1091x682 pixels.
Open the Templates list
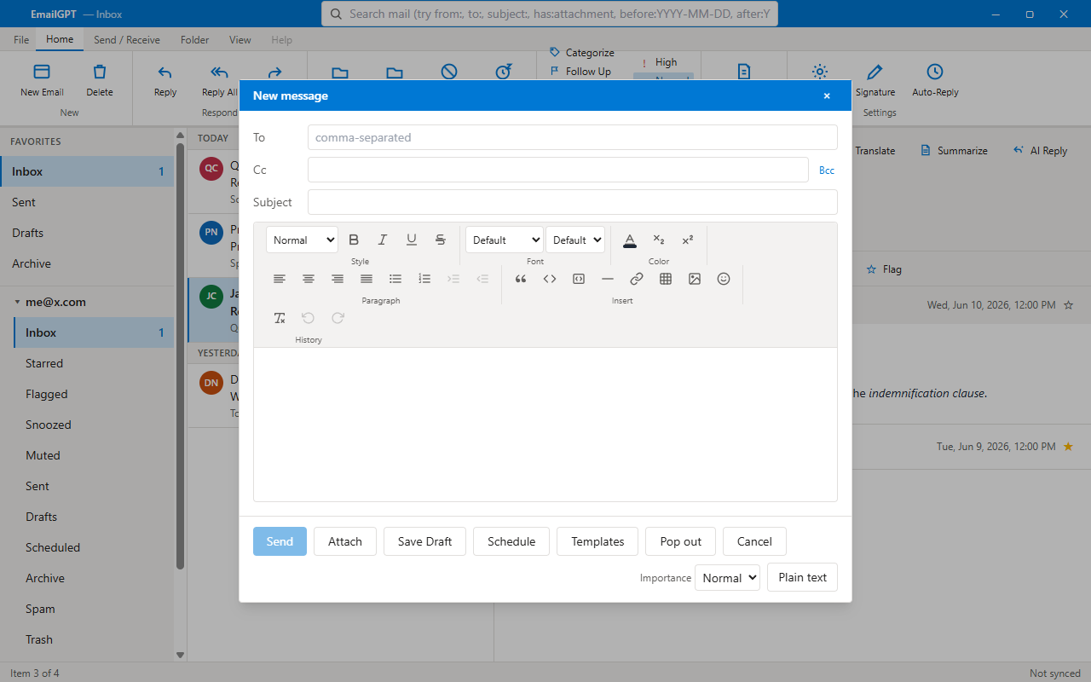597,541
